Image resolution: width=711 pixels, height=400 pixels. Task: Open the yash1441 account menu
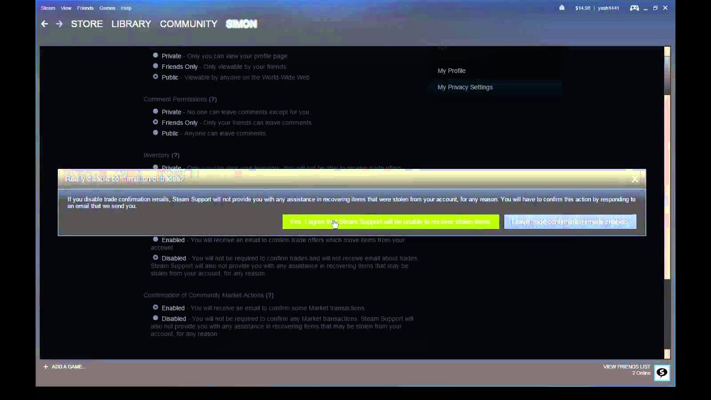click(x=608, y=8)
